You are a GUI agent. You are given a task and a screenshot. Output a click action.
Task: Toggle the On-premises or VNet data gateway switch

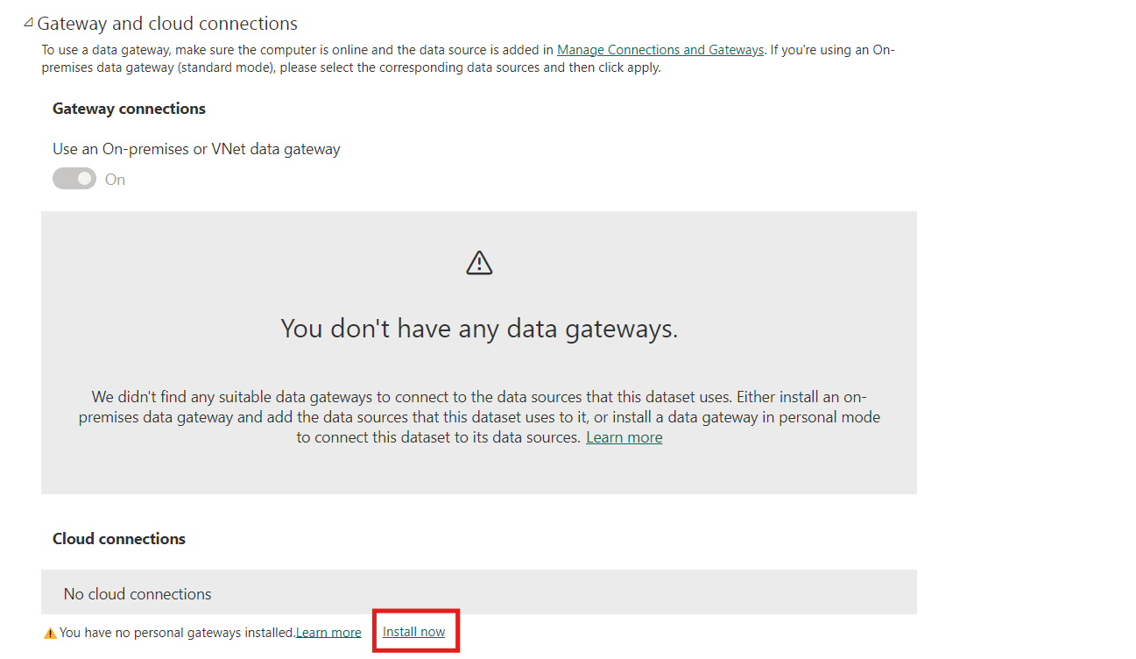coord(74,178)
